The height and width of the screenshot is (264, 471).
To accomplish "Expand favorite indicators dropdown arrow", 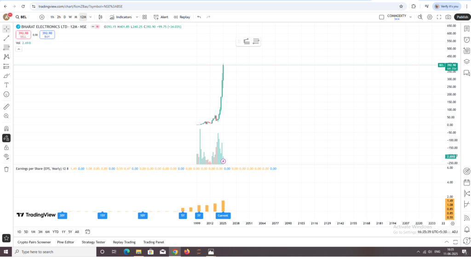I will [x=137, y=17].
